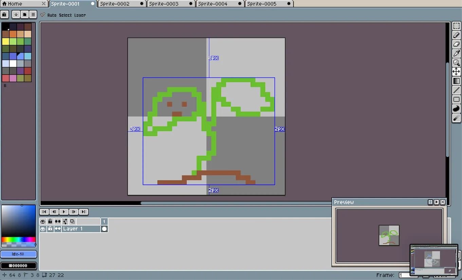Select the Move tool
Image resolution: width=462 pixels, height=280 pixels.
pyautogui.click(x=457, y=72)
